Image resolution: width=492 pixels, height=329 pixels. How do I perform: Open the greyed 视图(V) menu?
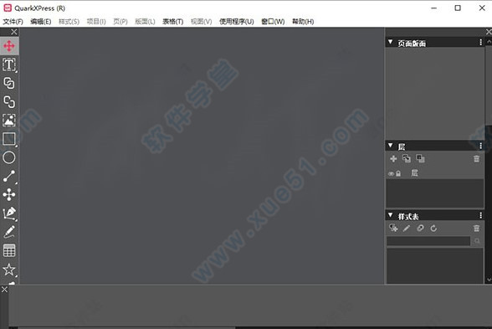(x=201, y=22)
